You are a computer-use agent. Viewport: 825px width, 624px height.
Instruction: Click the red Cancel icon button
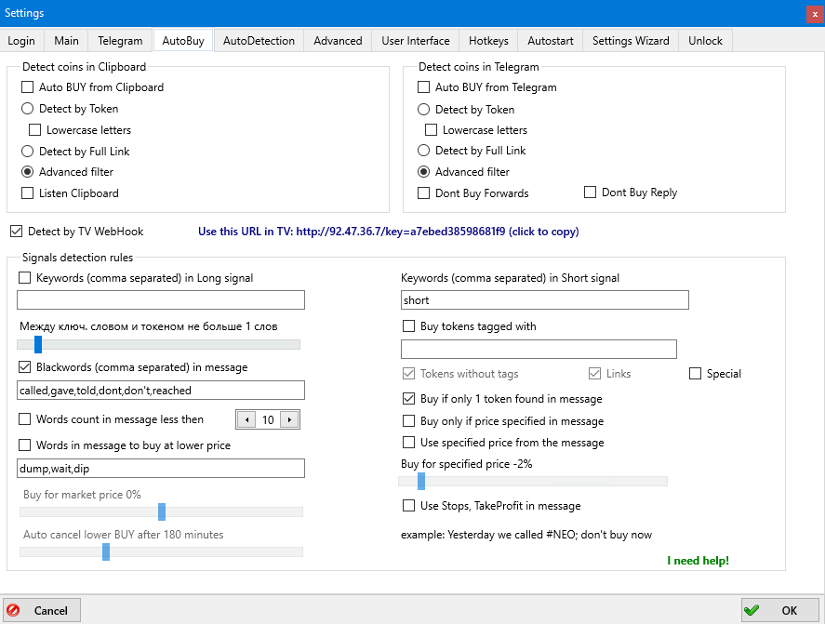point(42,610)
